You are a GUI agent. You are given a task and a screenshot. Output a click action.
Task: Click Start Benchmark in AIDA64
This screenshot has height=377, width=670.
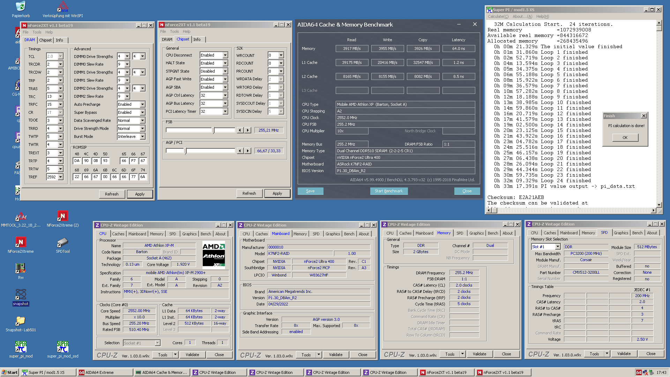pyautogui.click(x=389, y=191)
